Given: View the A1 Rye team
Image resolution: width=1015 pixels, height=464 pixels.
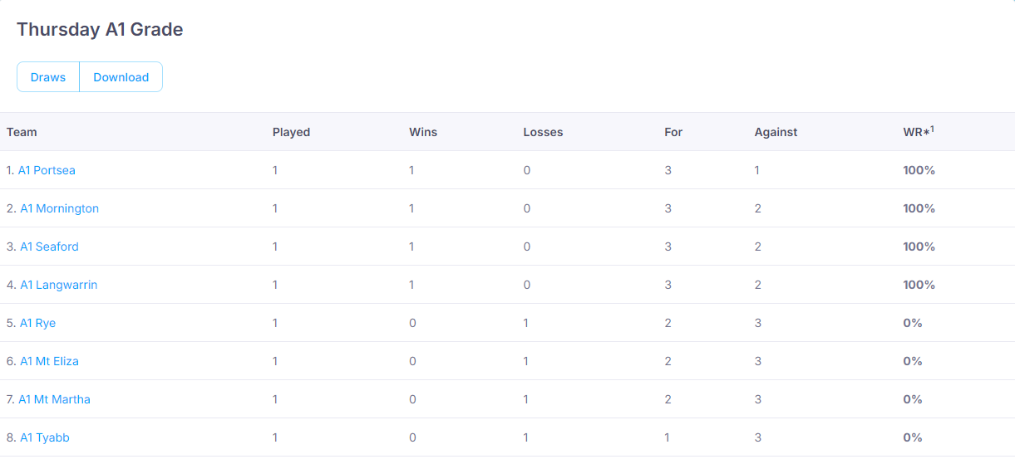Looking at the screenshot, I should coord(38,323).
